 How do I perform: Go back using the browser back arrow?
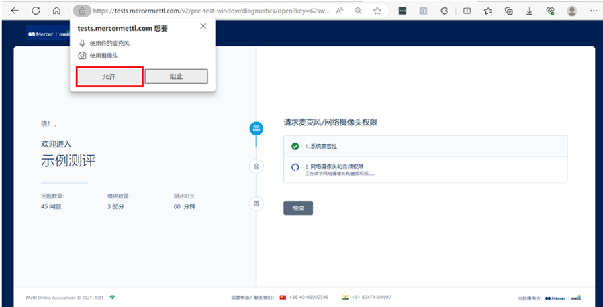click(x=15, y=11)
